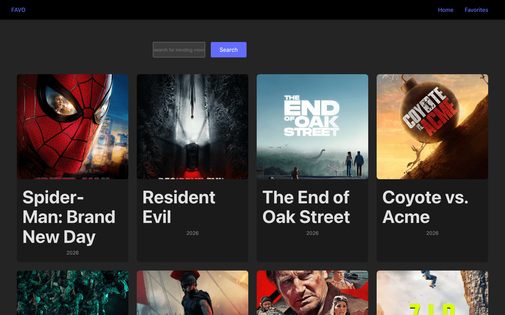Open the red poster with the older man's face
Viewport: 505px width, 315px height.
(312, 293)
